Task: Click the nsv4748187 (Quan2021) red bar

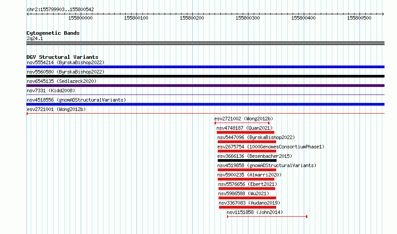Action: [x=246, y=132]
